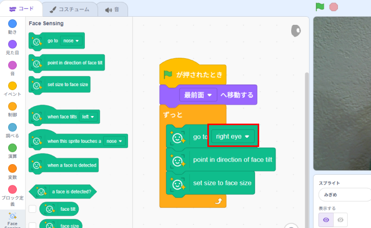Click the green flag to run
The height and width of the screenshot is (228, 371).
pyautogui.click(x=320, y=7)
